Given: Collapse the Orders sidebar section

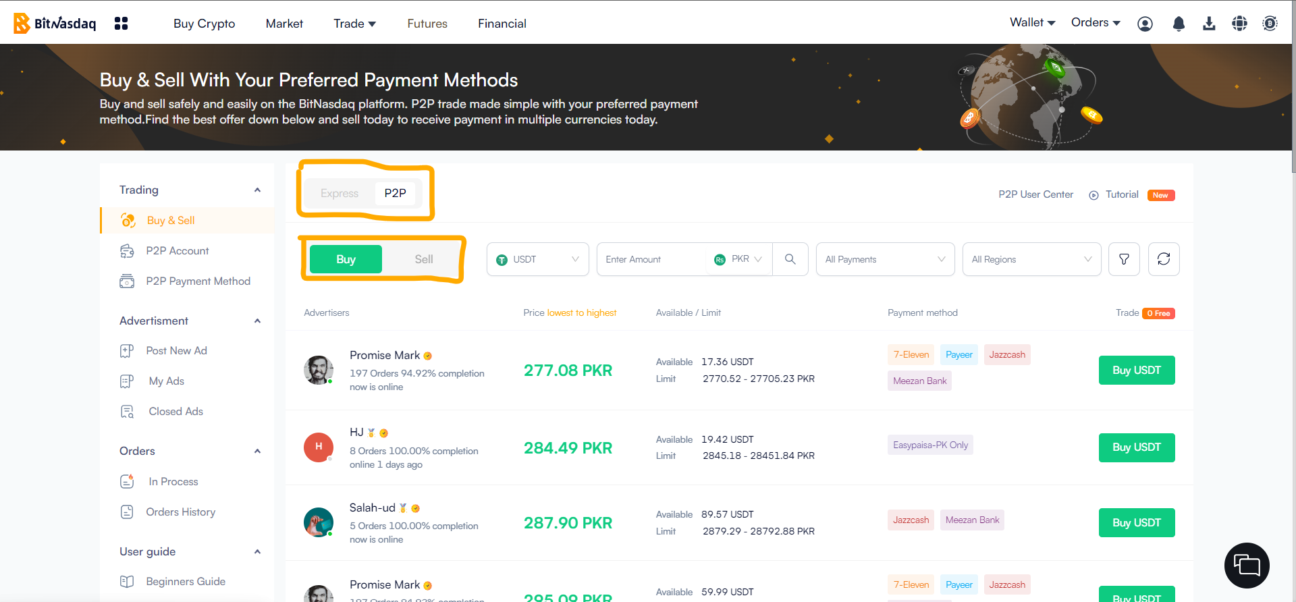Looking at the screenshot, I should [x=257, y=451].
